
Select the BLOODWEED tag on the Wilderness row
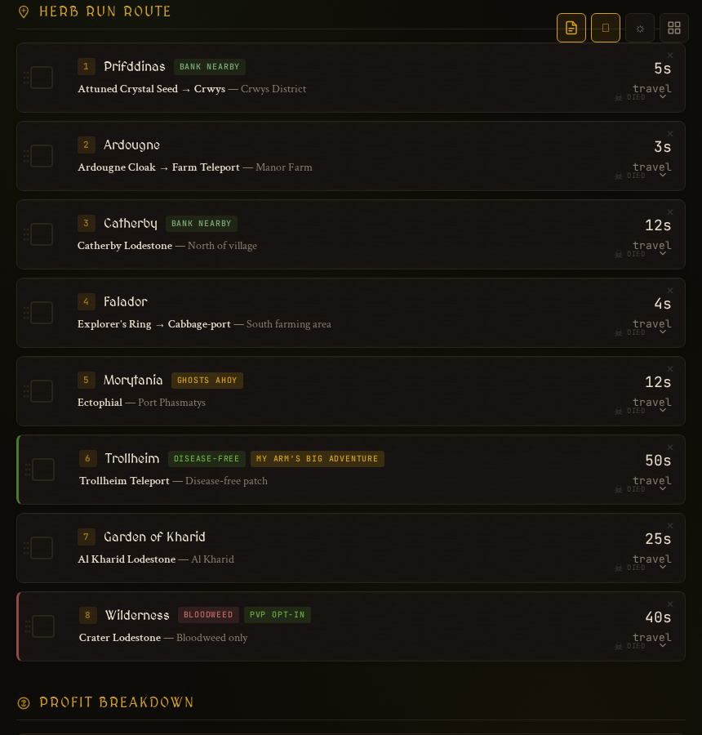tap(208, 615)
